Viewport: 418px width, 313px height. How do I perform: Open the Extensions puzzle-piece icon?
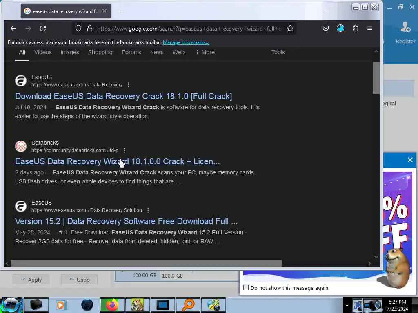click(355, 28)
